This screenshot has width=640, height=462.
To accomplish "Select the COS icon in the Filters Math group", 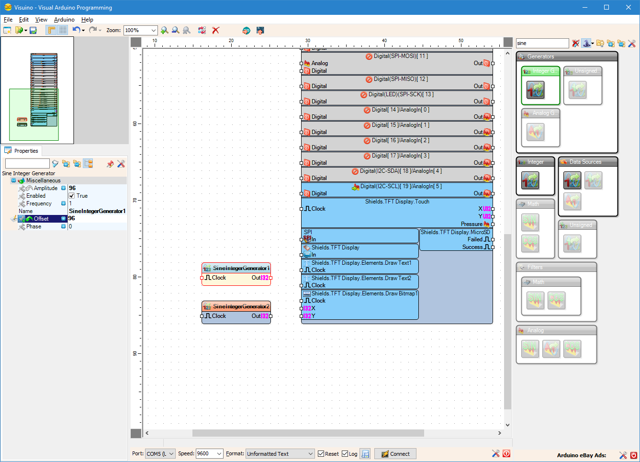I will [x=556, y=300].
